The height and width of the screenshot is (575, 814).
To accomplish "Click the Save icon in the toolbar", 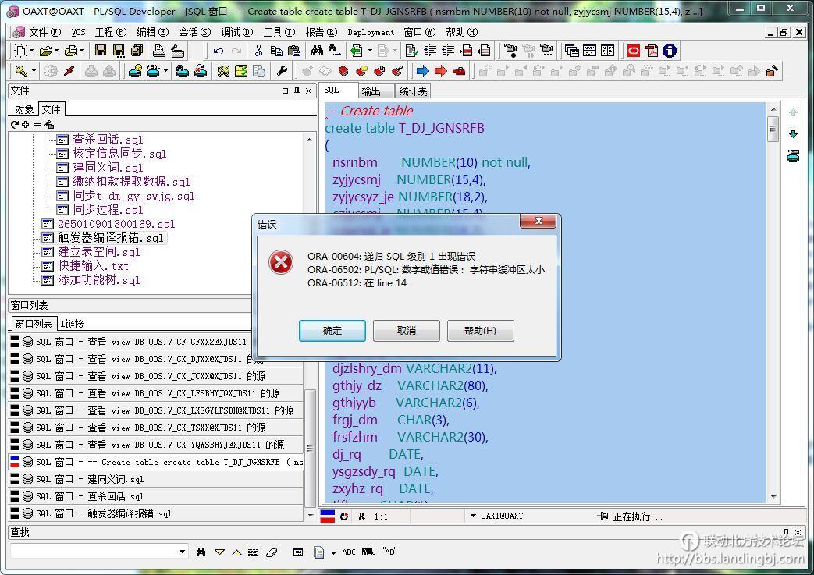I will 101,51.
